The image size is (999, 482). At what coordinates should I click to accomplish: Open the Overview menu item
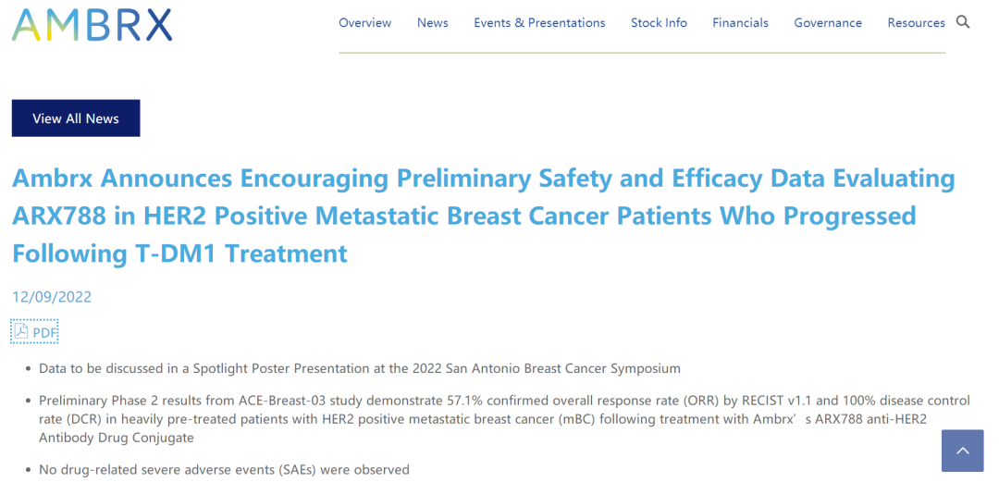(x=364, y=23)
